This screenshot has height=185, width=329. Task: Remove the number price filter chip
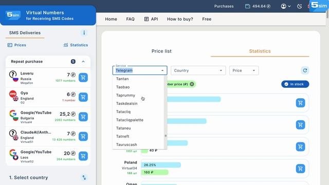[192, 84]
